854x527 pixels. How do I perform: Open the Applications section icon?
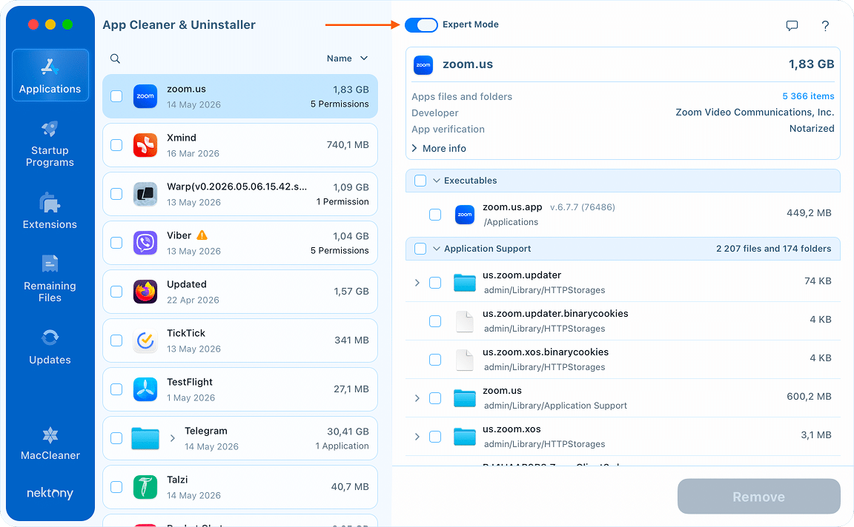[50, 67]
